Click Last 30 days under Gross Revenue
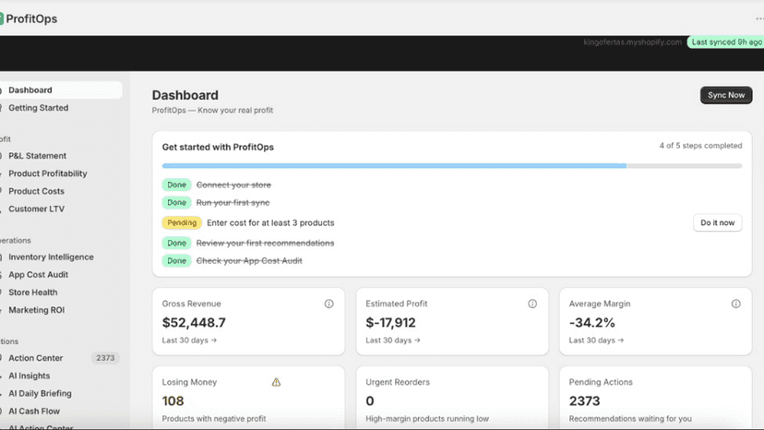The width and height of the screenshot is (764, 430). 189,340
